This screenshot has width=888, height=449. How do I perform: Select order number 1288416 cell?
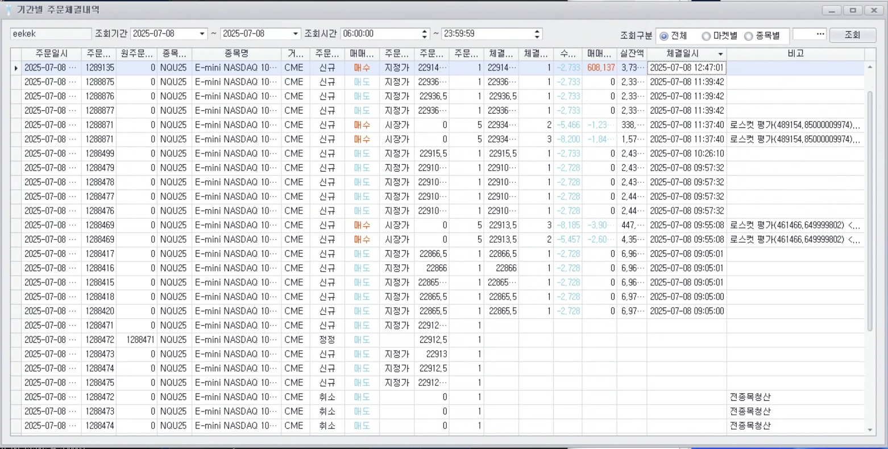pos(99,268)
